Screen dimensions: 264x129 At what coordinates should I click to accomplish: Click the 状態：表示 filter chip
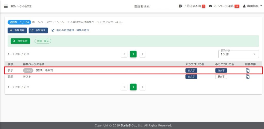tap(43, 41)
